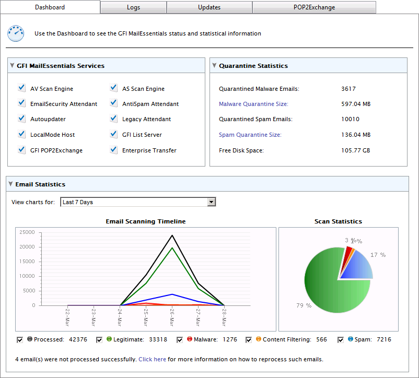This screenshot has height=378, width=419.
Task: Click the blue Spam legend dot
Action: click(351, 339)
